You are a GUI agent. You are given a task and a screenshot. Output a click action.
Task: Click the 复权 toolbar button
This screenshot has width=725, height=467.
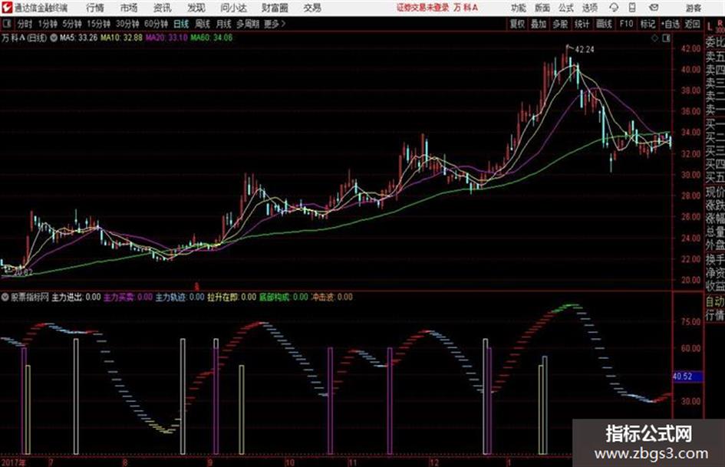click(517, 24)
